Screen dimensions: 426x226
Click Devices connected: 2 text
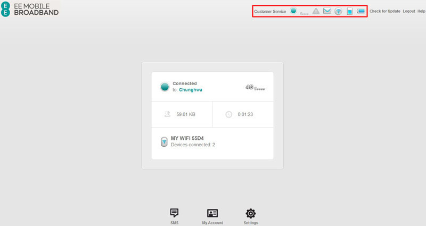193,145
